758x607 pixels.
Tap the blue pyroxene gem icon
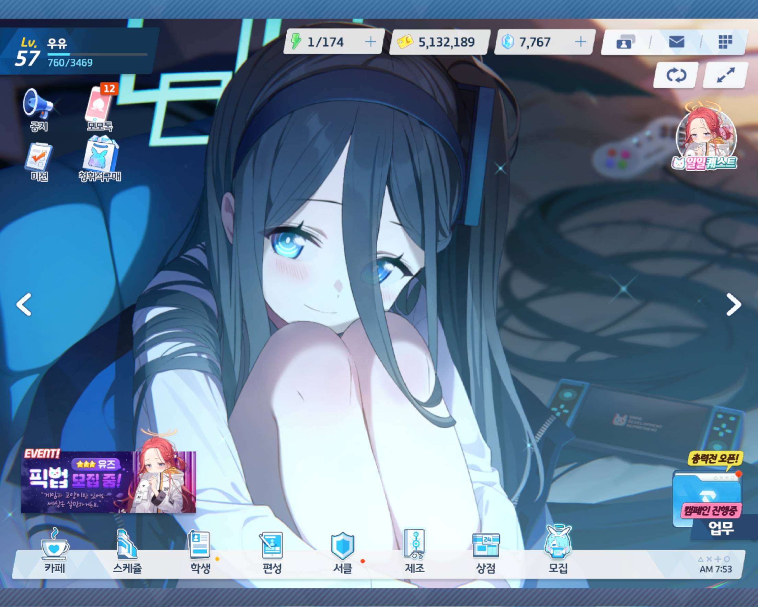[507, 42]
